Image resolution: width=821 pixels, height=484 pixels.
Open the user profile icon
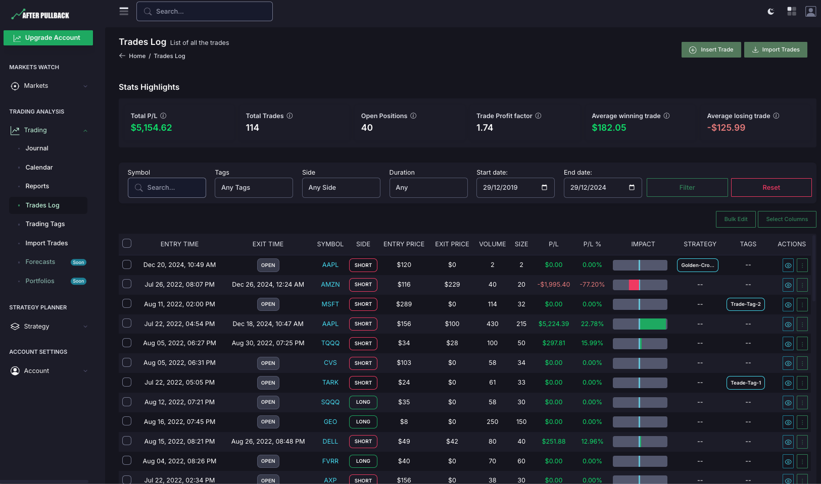point(811,11)
